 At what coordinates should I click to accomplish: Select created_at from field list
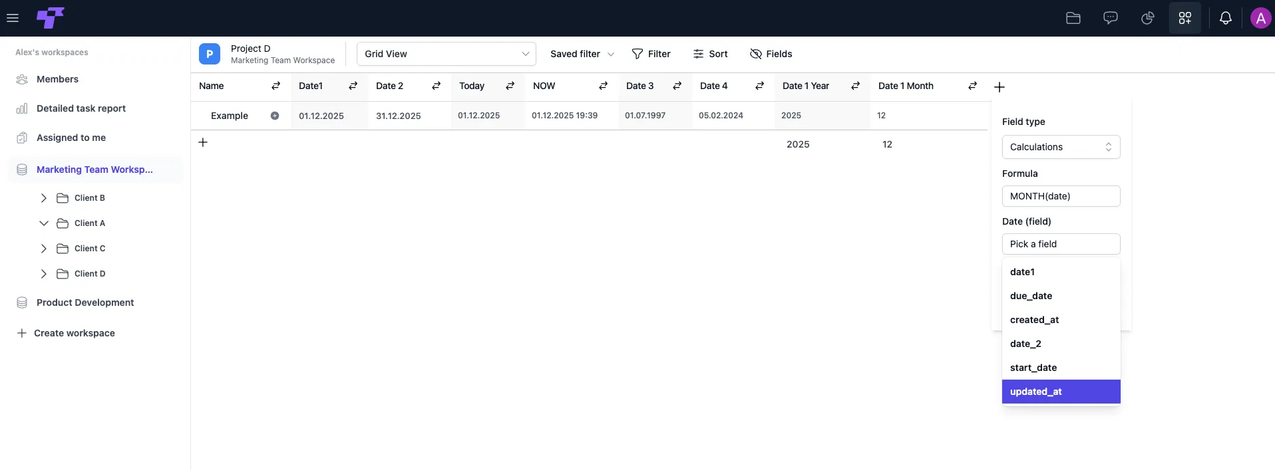pyautogui.click(x=1061, y=320)
